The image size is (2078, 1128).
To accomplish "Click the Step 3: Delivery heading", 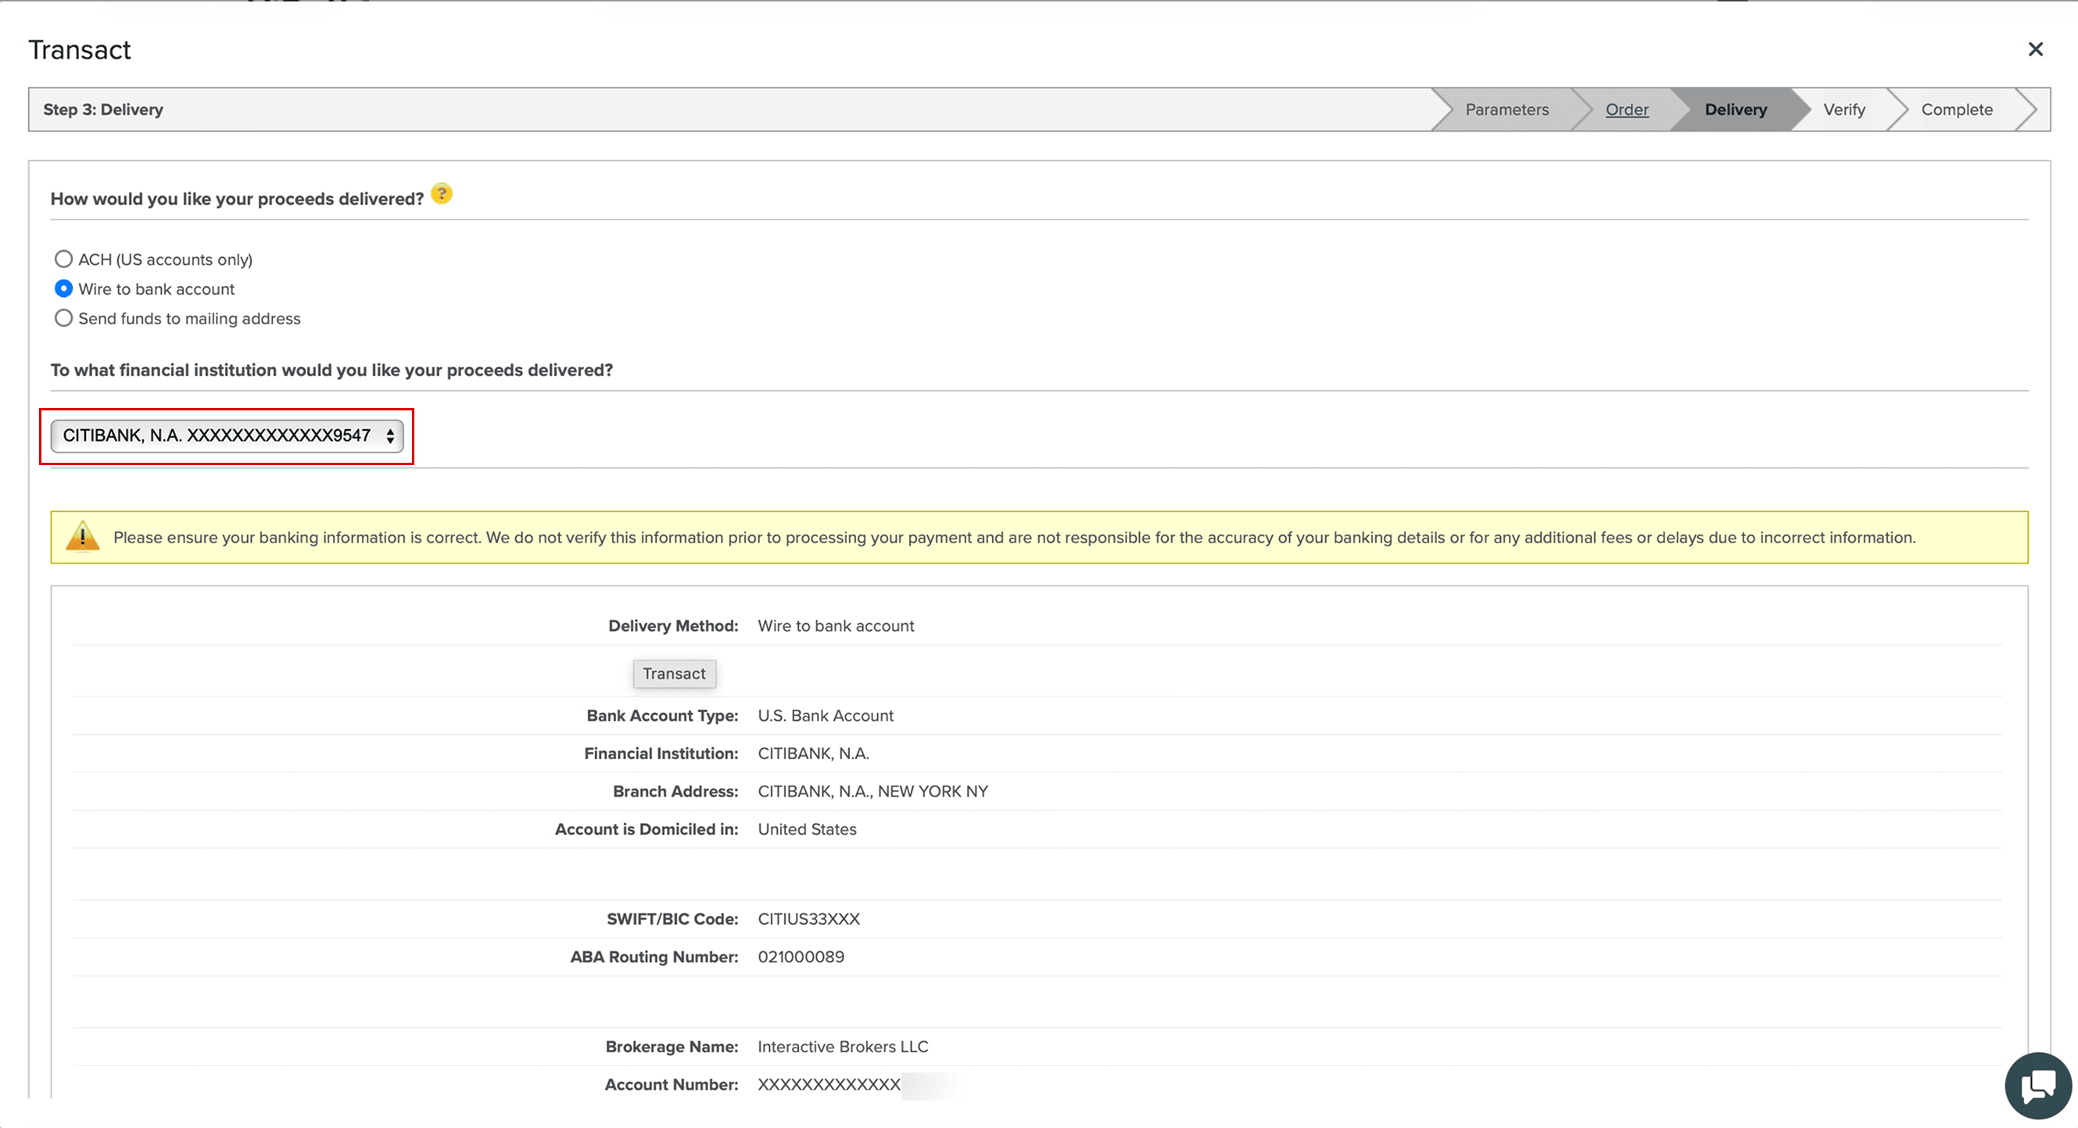I will click(103, 109).
